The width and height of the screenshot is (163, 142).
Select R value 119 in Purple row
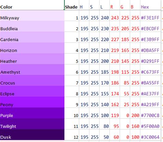coord(115,113)
